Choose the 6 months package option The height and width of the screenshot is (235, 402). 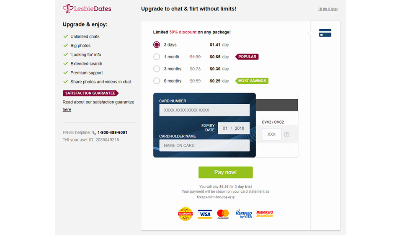157,81
